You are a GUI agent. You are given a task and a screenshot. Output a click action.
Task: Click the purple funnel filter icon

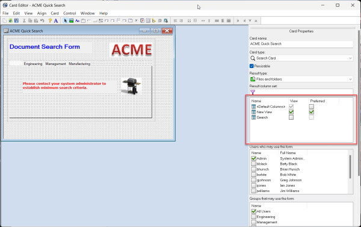click(x=253, y=92)
